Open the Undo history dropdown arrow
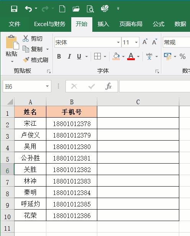 point(36,8)
